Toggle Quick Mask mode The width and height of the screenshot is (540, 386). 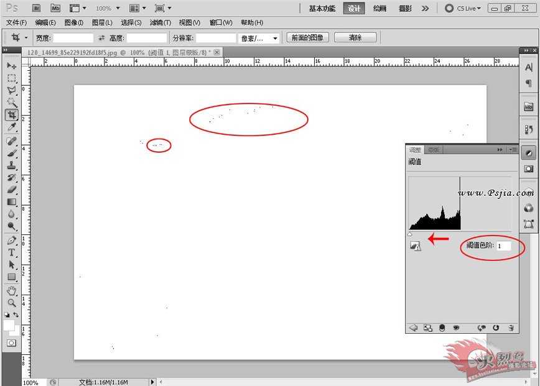11,343
